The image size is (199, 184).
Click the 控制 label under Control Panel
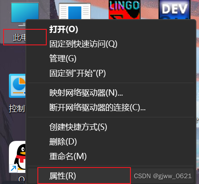(17, 108)
